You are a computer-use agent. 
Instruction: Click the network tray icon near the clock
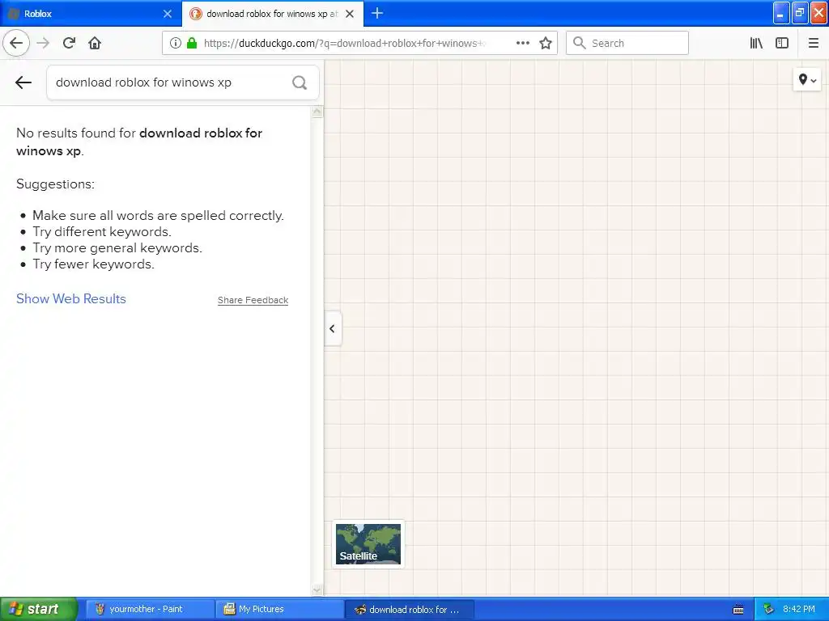769,609
